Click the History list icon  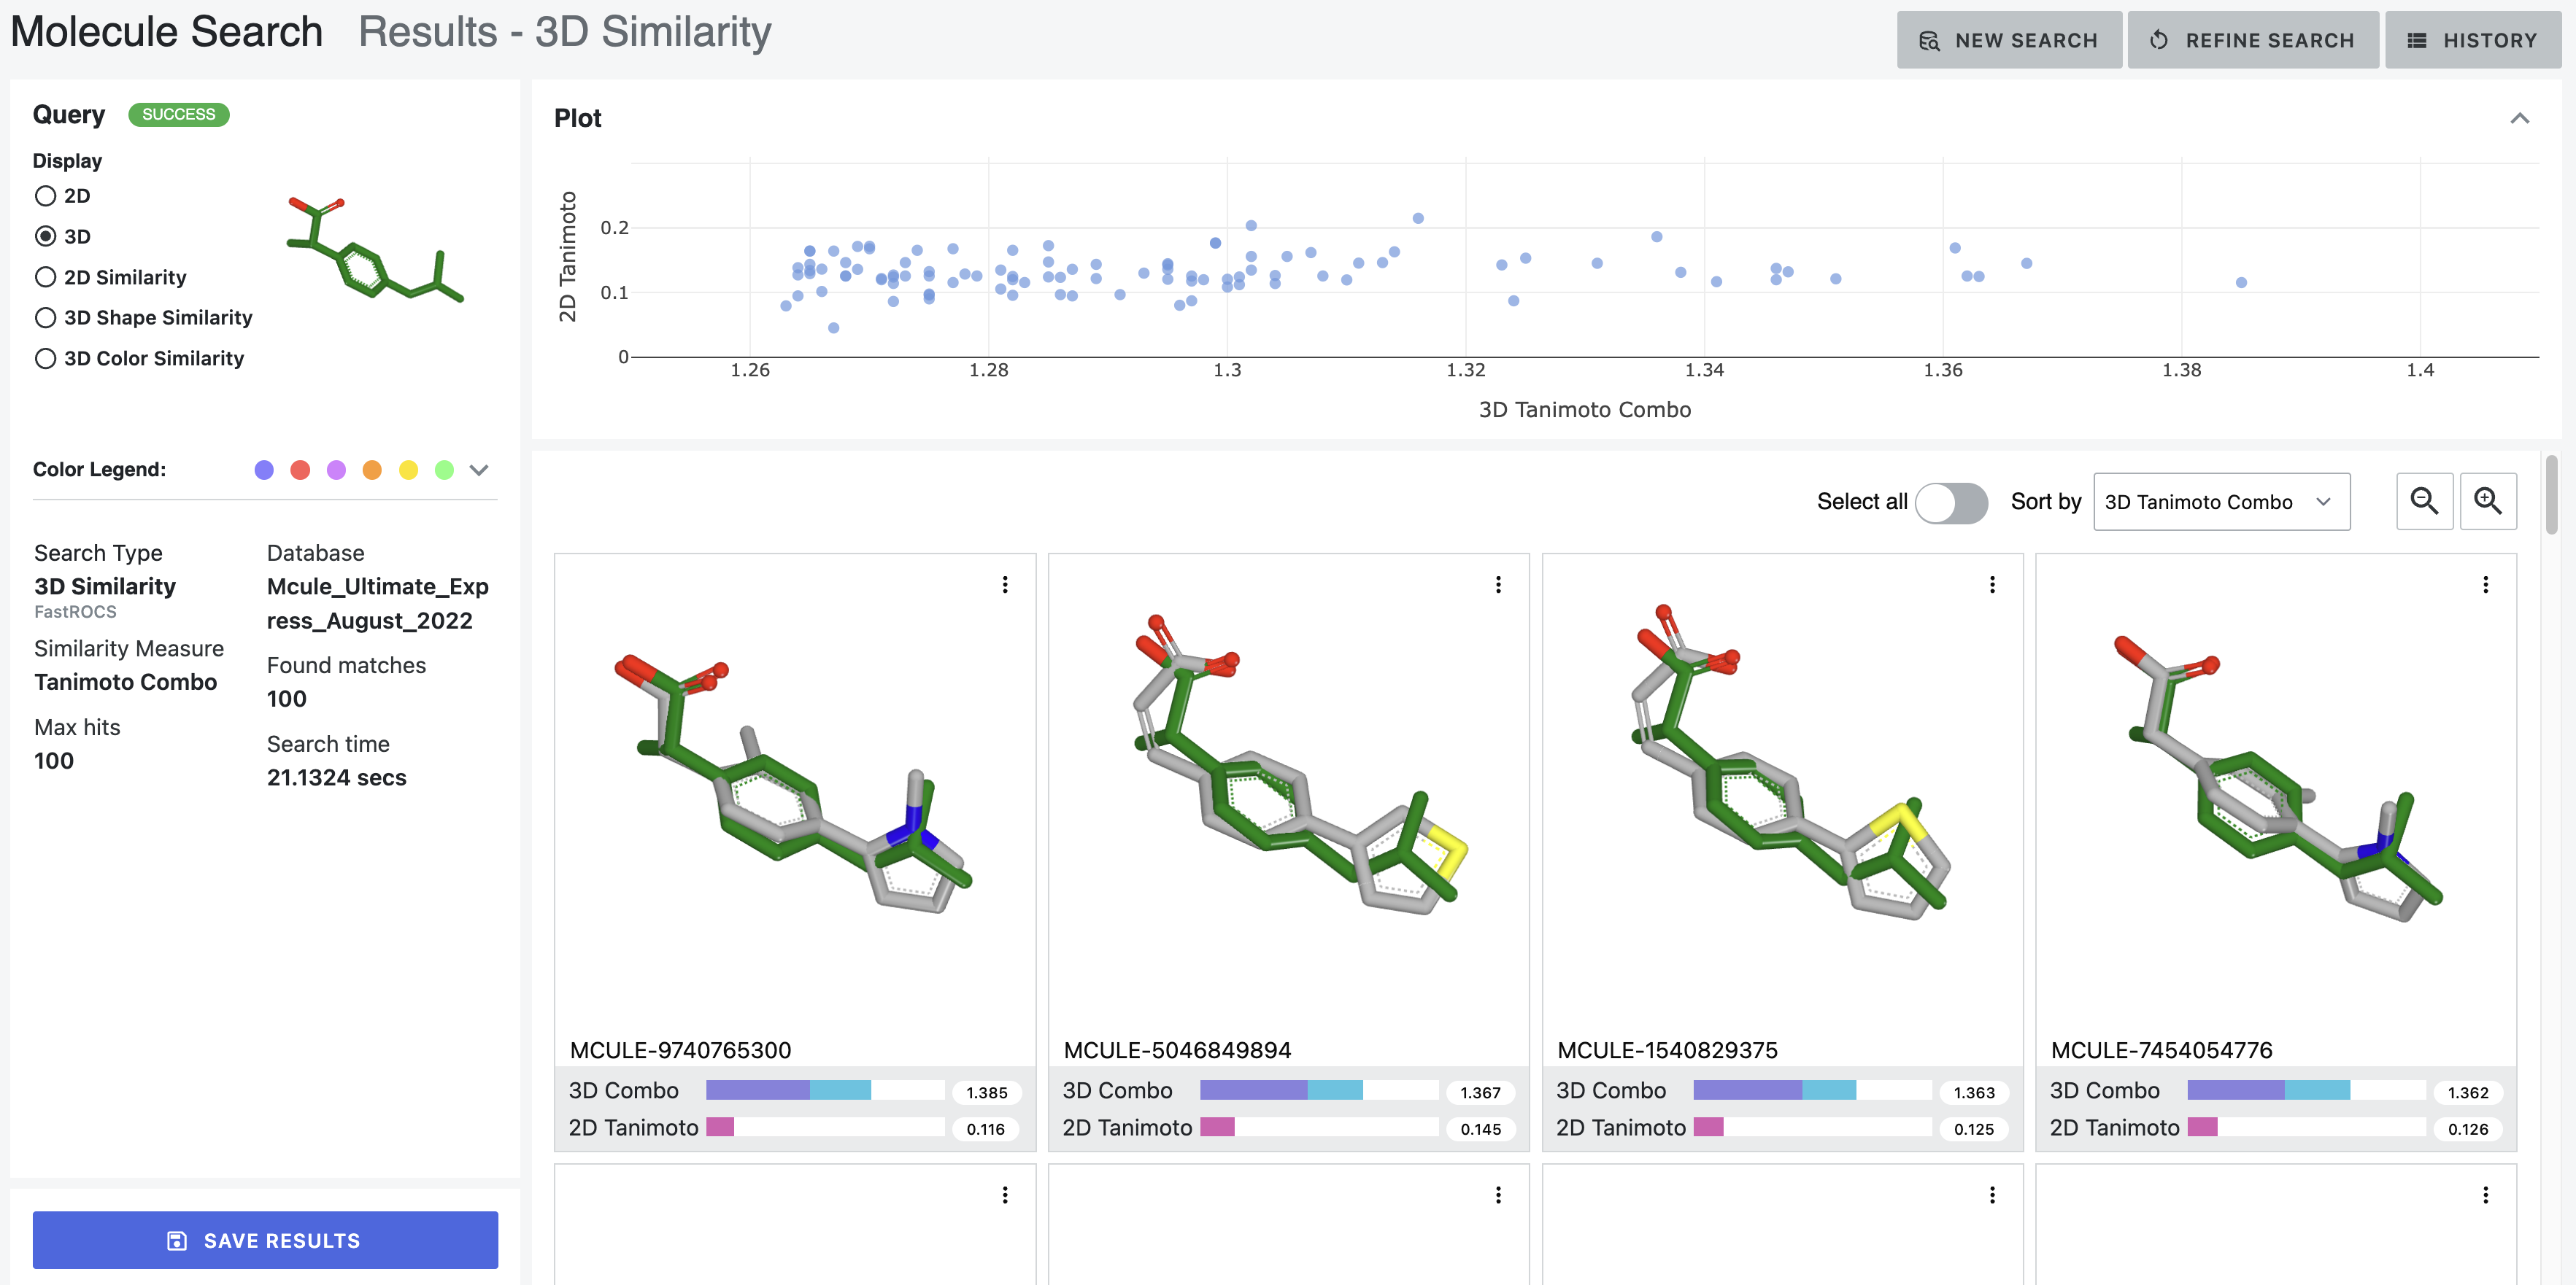[2419, 39]
